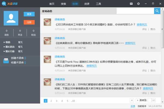Select the current page 1 button
This screenshot has width=164, height=109.
point(45,101)
